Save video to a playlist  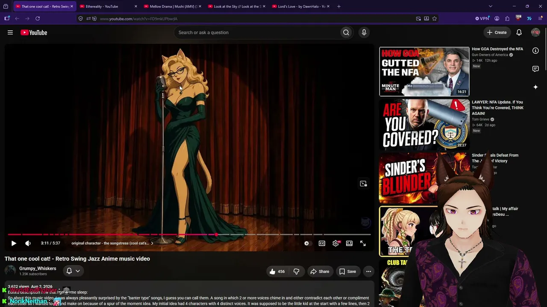347,271
